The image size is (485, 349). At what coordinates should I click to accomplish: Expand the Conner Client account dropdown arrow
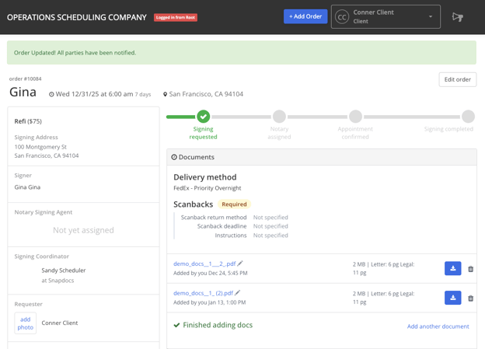[431, 17]
